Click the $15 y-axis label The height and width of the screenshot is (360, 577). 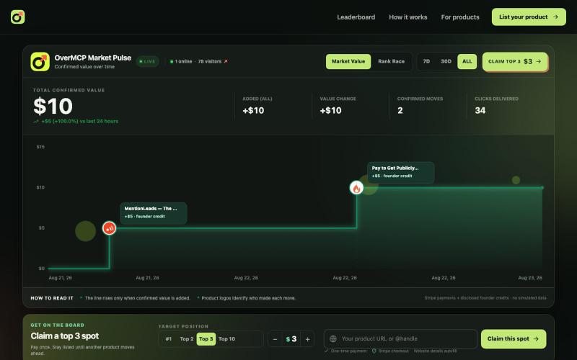tap(40, 147)
